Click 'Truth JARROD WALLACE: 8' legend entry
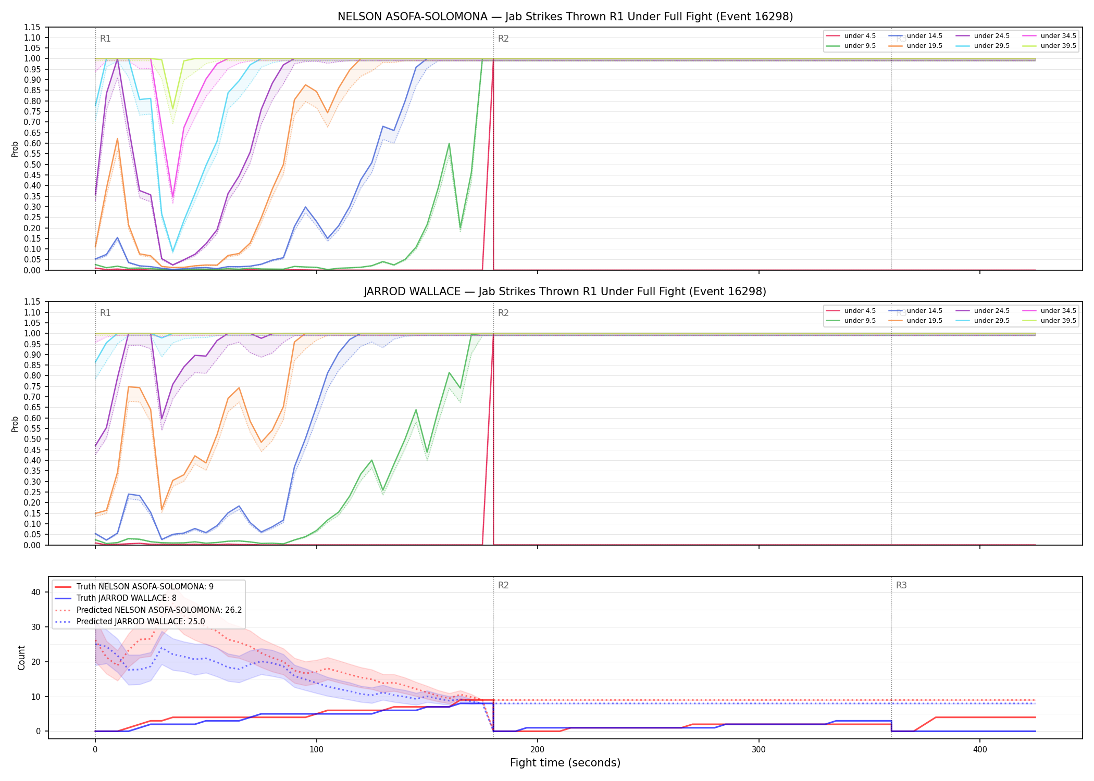Viewport: 1094px width, 781px height. point(116,598)
